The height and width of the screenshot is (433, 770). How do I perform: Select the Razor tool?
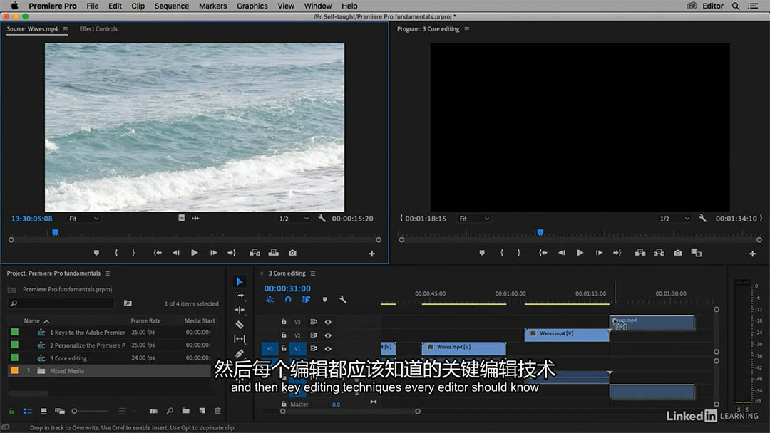(239, 325)
